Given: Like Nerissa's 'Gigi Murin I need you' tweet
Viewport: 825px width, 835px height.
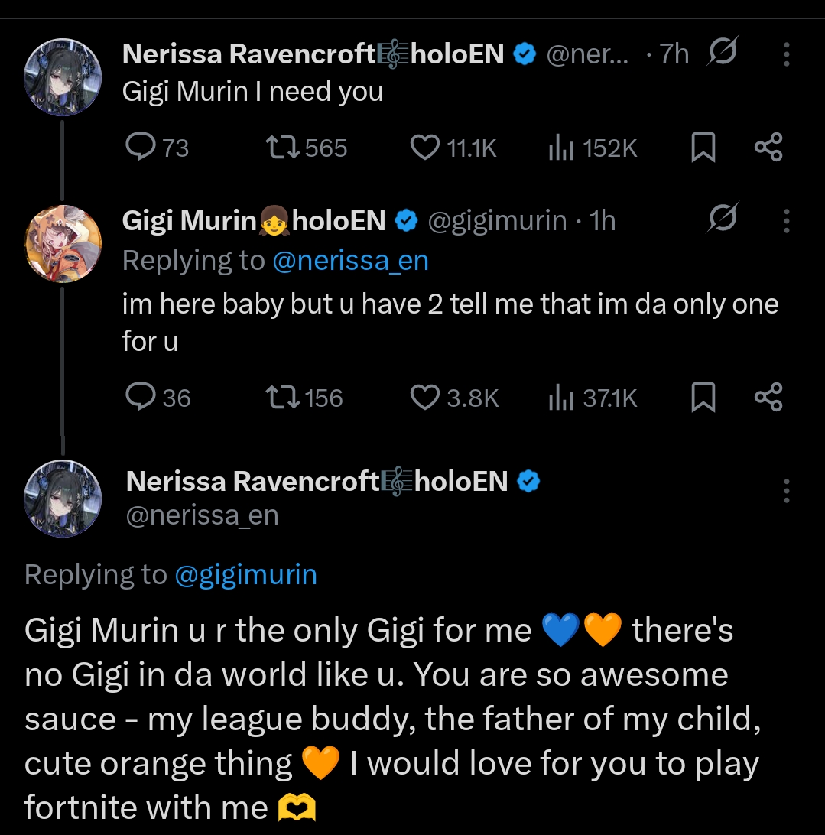Looking at the screenshot, I should pyautogui.click(x=425, y=147).
